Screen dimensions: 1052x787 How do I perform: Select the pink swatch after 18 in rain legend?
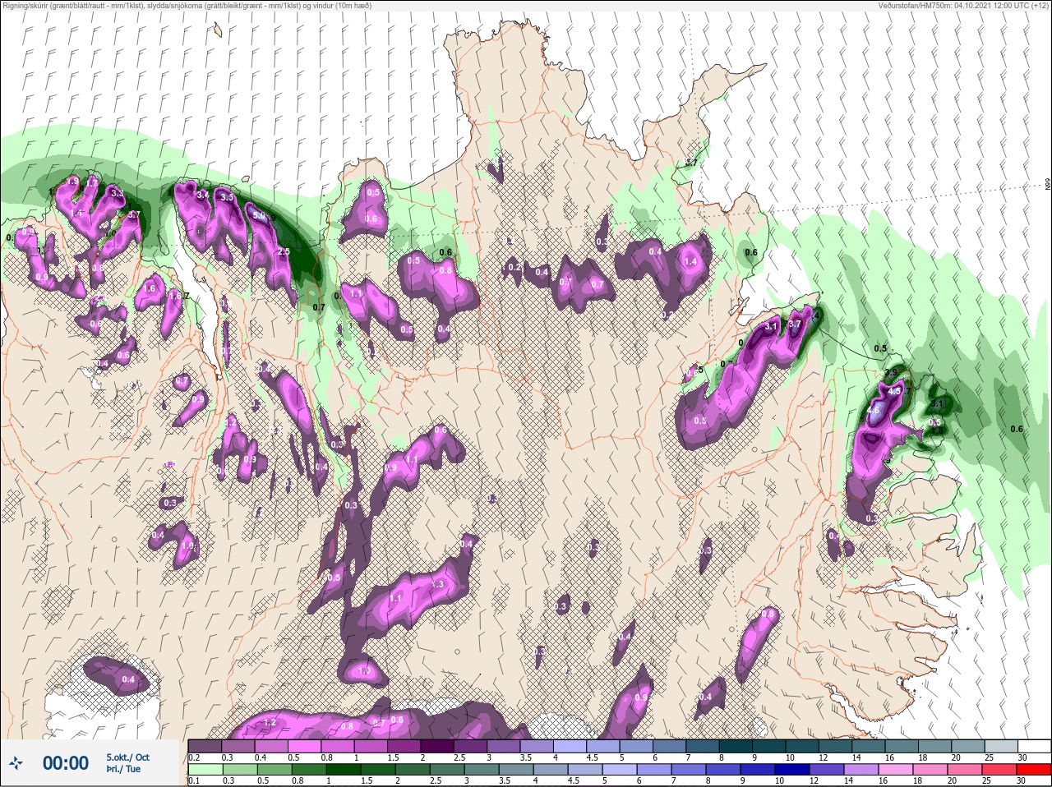(x=931, y=770)
